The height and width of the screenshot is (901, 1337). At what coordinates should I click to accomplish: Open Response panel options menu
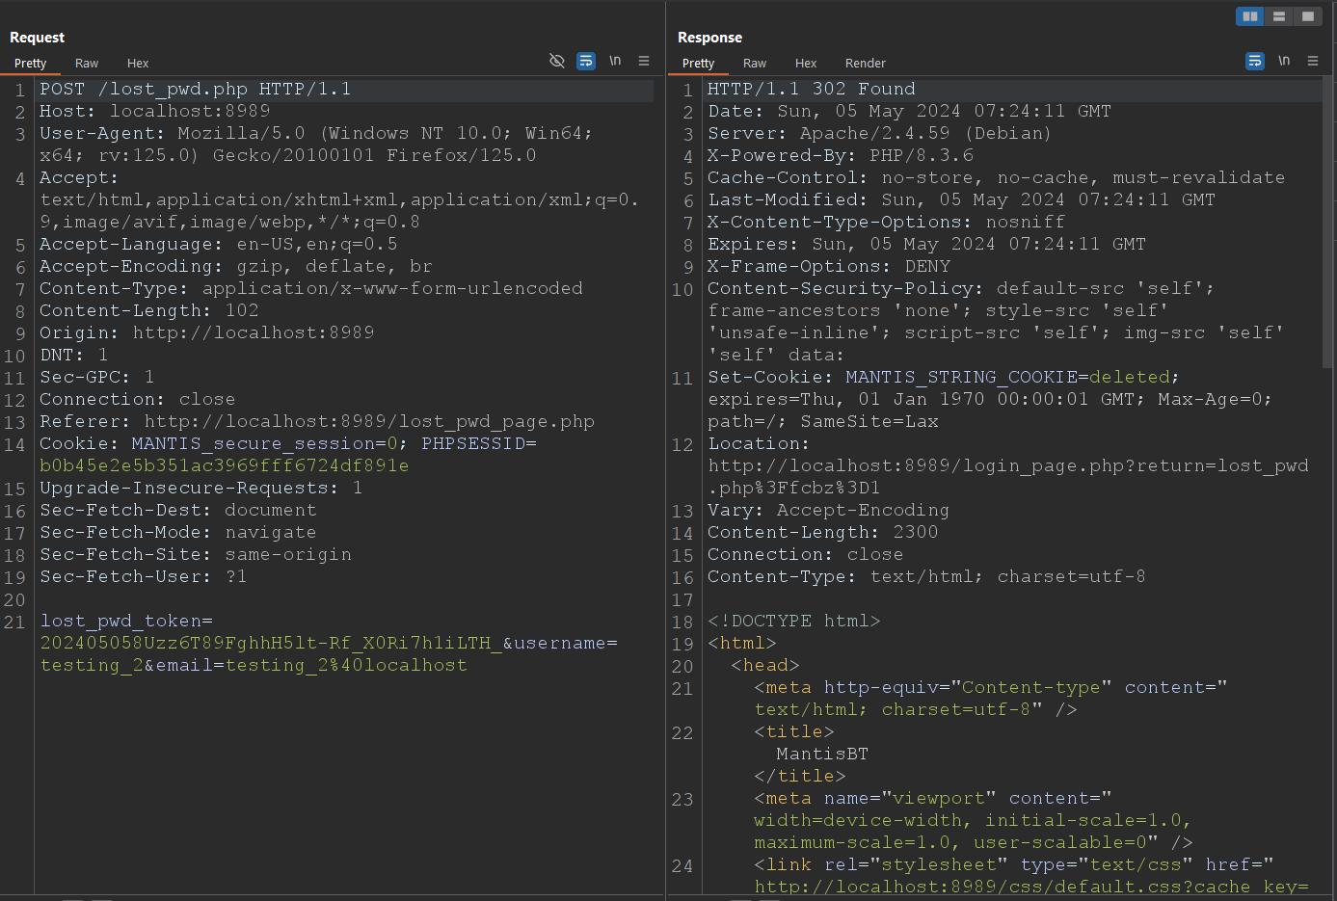click(1313, 61)
